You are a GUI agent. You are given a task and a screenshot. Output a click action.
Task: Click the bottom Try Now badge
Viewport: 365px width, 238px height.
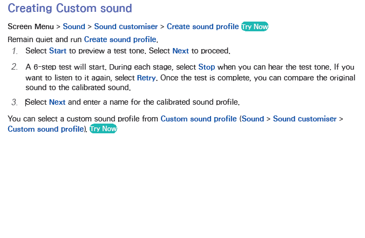(x=103, y=128)
